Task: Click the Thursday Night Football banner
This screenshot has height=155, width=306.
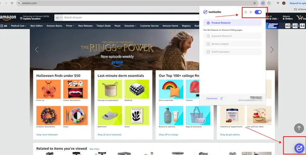Action: (x=272, y=26)
